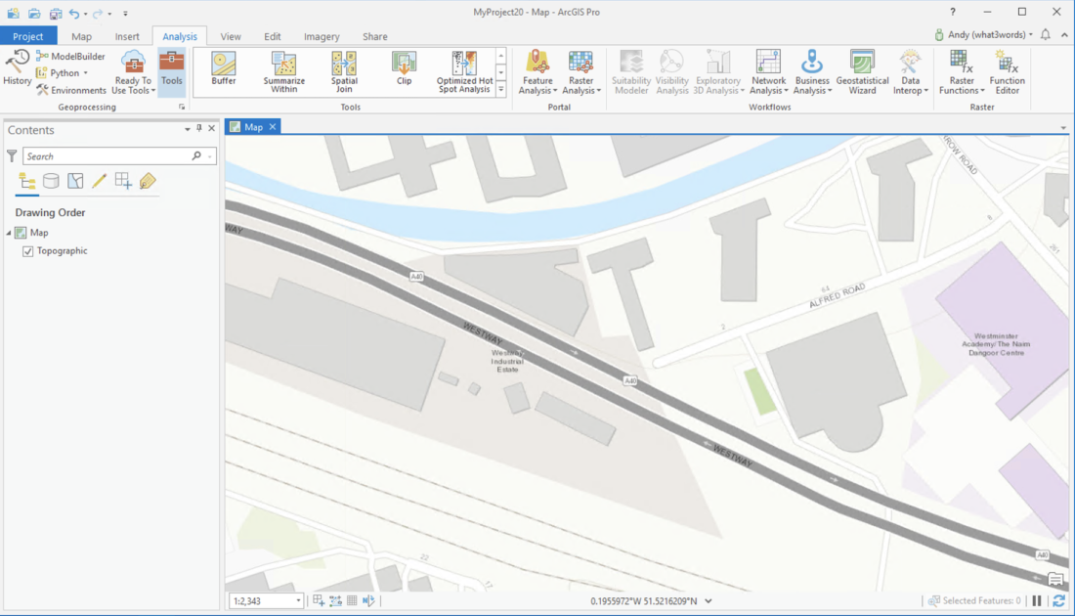Close the Contents pane
1075x616 pixels.
click(212, 128)
